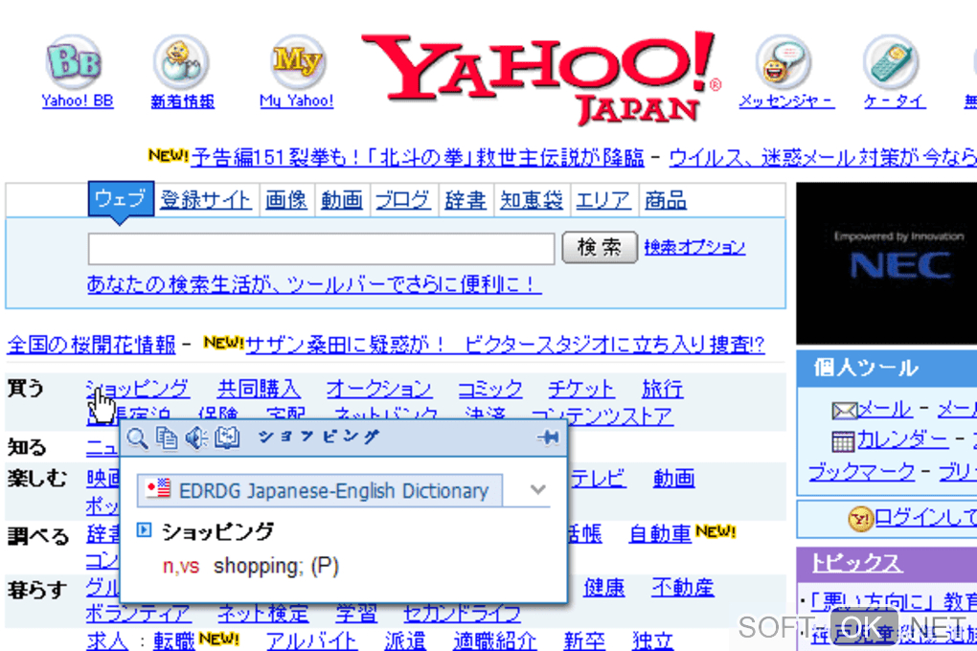Viewport: 977px width, 651px height.
Task: Open the Yahoo! BB icon
Action: tap(75, 61)
